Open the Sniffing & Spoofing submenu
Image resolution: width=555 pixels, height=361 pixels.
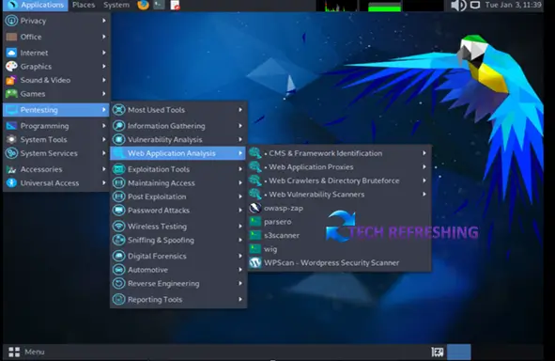click(177, 240)
